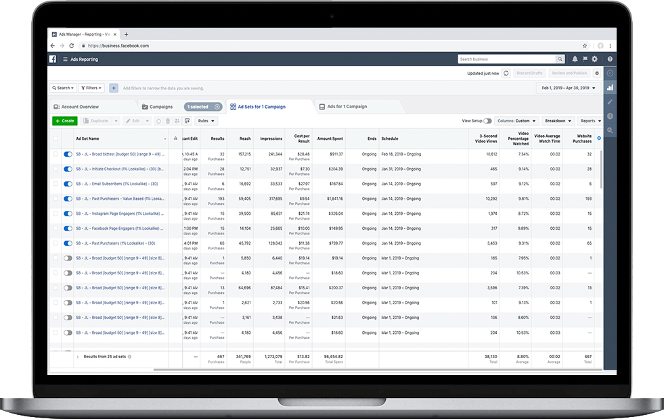This screenshot has width=664, height=419.
Task: Click the warning triangle column header
Action: click(175, 139)
